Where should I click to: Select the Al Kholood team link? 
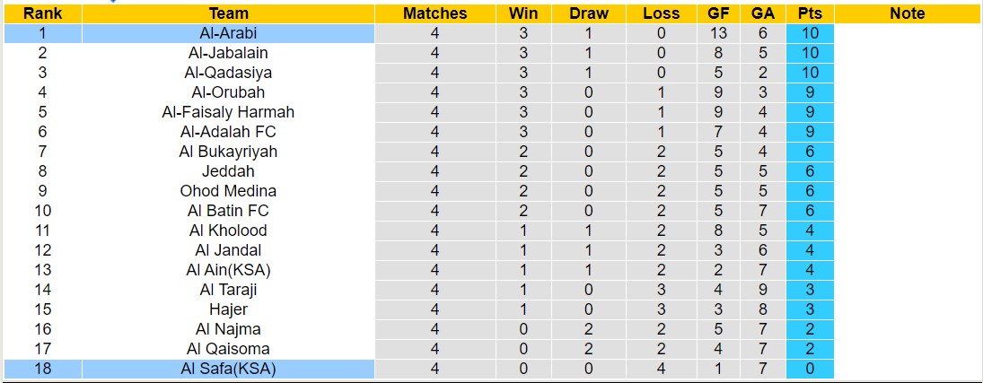coord(228,231)
